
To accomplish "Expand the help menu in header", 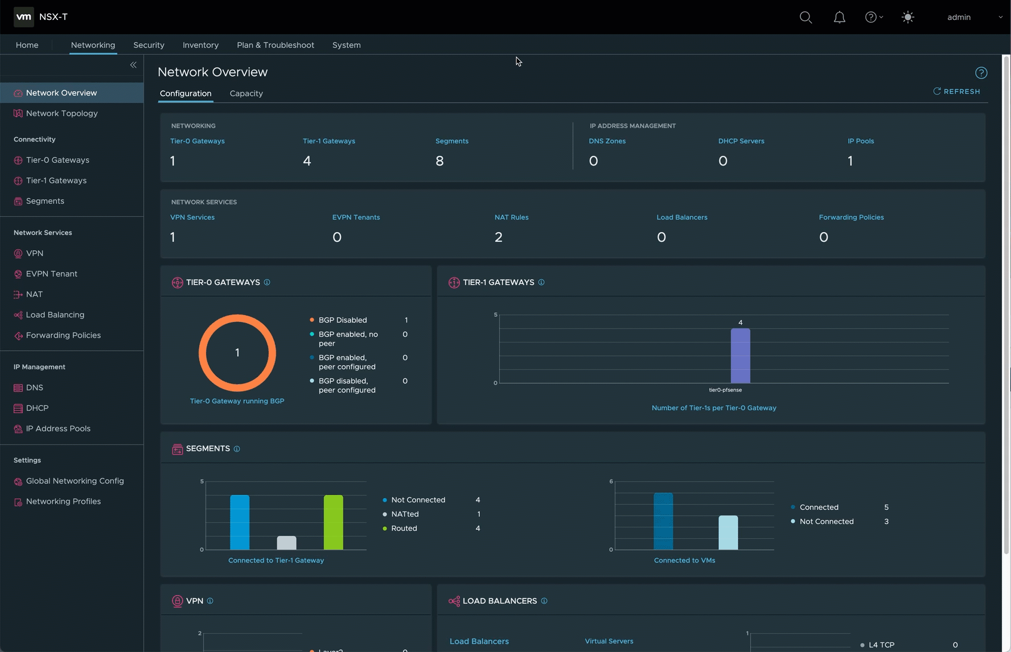I will click(x=873, y=17).
